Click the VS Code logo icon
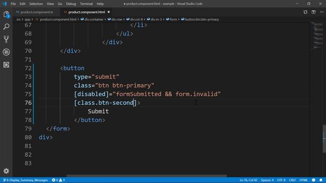Viewport: 326px width, 183px height. 5,4
